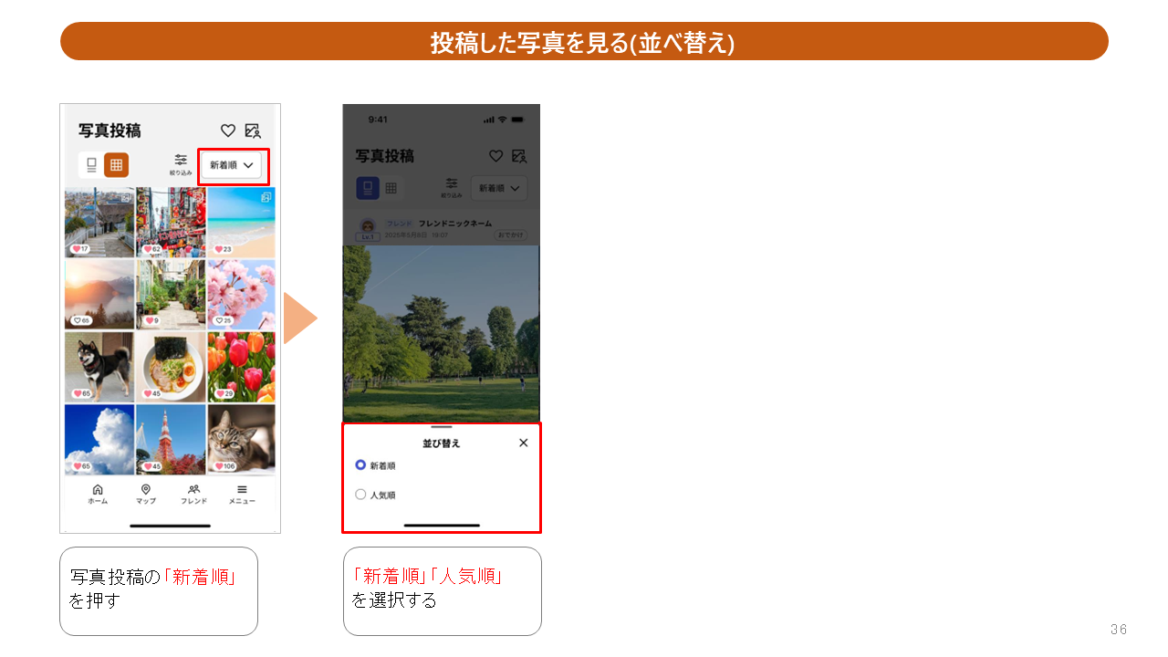The image size is (1168, 657).
Task: Open the 絞り込み filter on the left phone
Action: (181, 163)
